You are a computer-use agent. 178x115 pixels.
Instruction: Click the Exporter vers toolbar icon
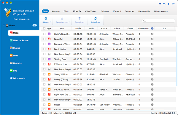62,19
